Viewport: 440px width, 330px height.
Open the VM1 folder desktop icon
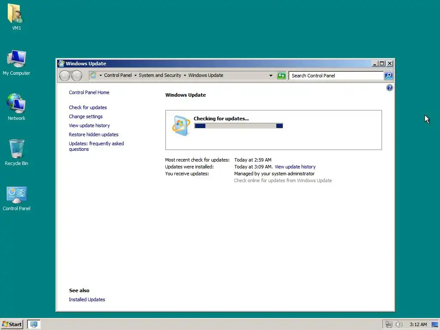[16, 17]
